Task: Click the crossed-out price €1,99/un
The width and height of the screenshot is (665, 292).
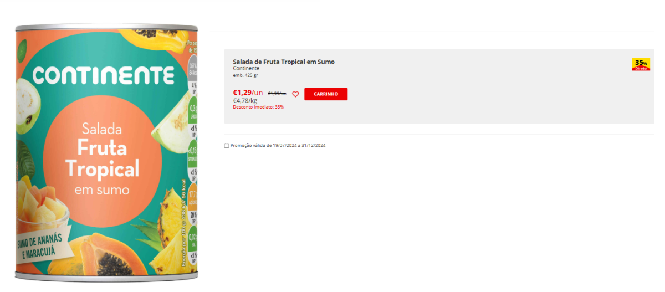Action: [277, 94]
